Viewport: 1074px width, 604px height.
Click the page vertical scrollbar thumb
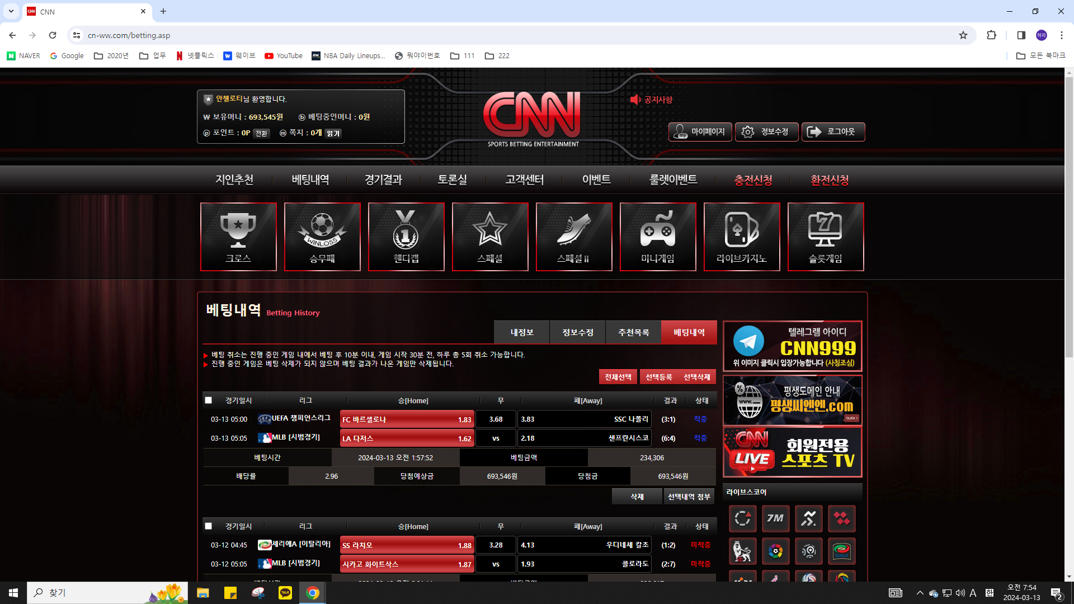pos(1069,217)
